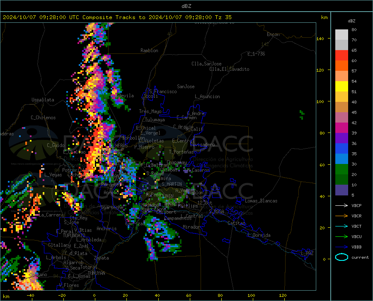Click the Clla.El_Cavadito map label
Screen dimensions: 373x301
coord(229,69)
